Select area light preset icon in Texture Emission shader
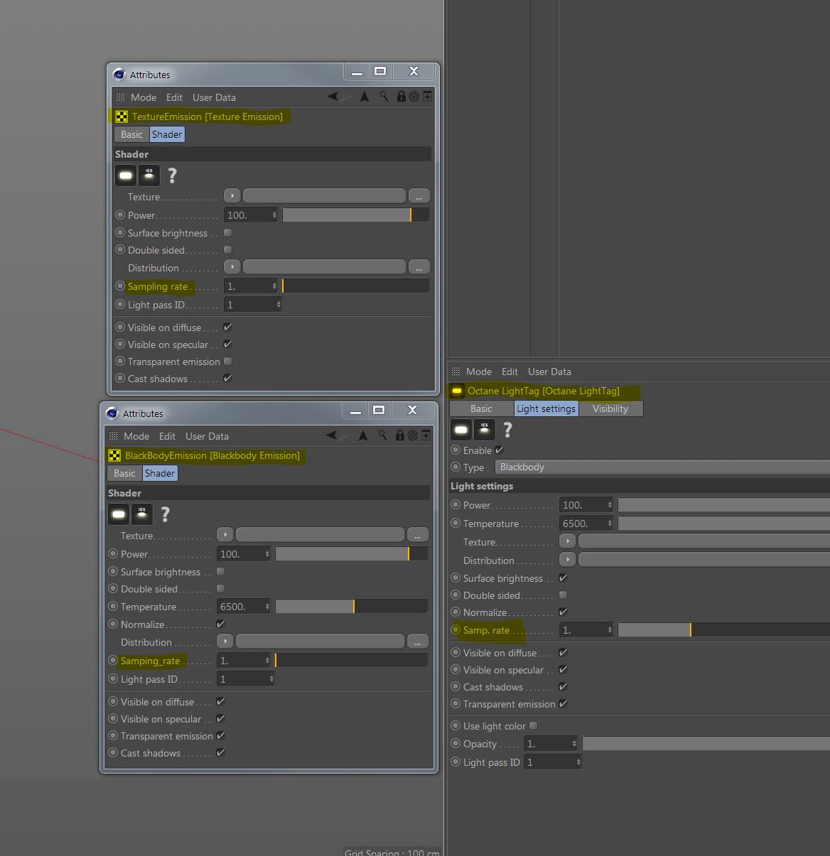This screenshot has height=856, width=830. click(126, 175)
